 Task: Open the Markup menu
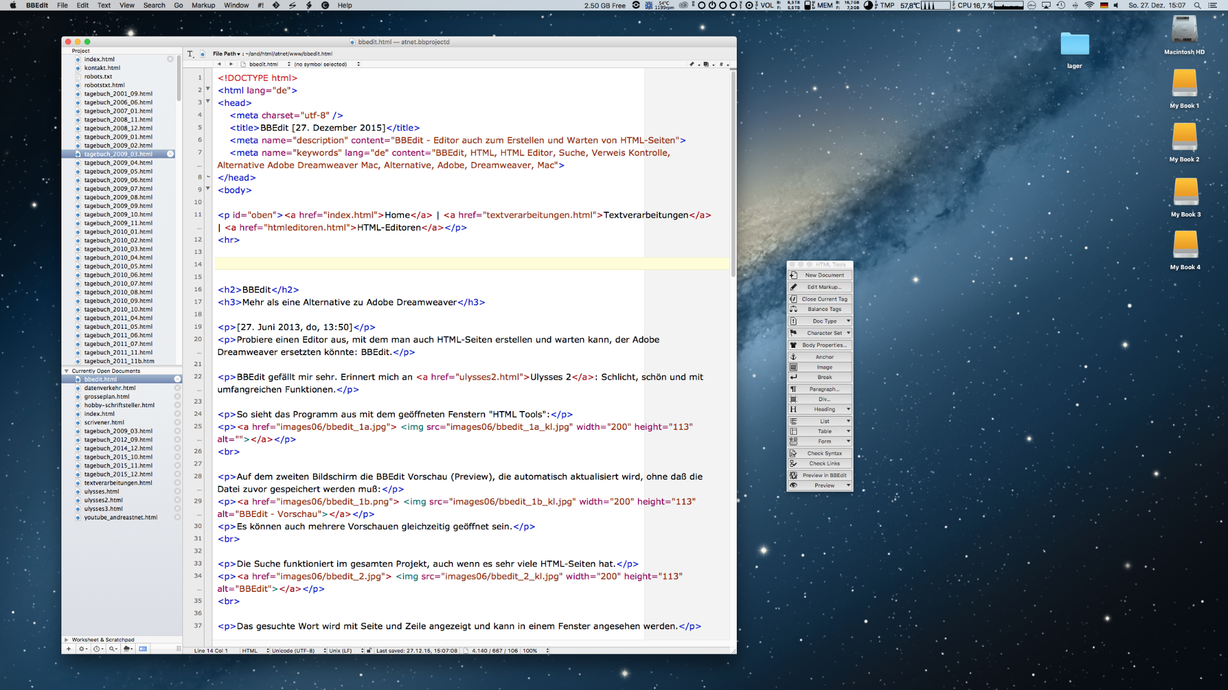(203, 6)
